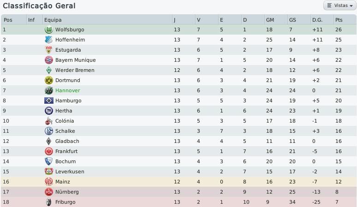
Task: Click the Schalke club crest icon
Action: [x=48, y=131]
